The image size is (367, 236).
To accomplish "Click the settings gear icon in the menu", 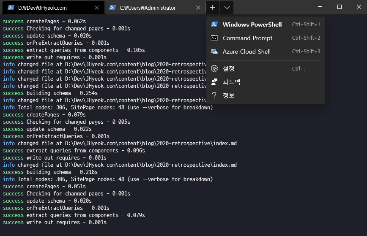I will 214,68.
